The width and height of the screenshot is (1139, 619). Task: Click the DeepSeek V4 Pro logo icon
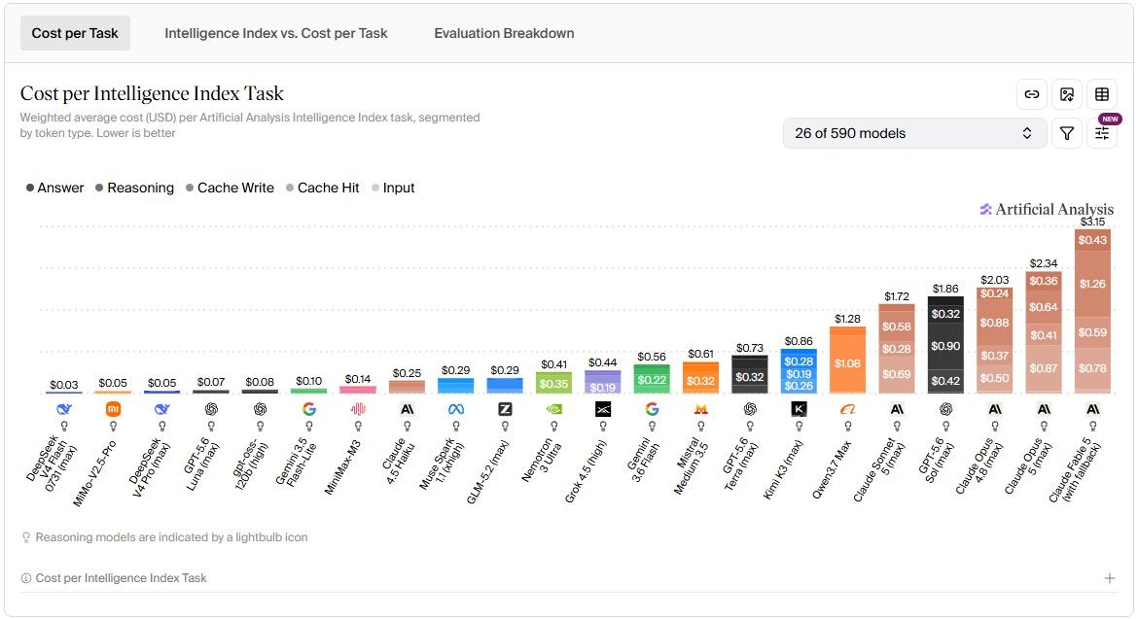[x=162, y=409]
